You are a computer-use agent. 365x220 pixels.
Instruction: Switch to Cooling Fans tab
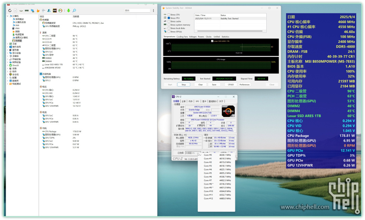182,37
